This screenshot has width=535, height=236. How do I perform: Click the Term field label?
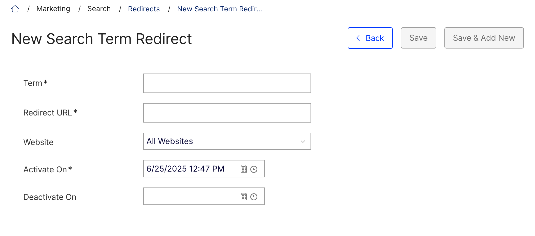point(33,83)
